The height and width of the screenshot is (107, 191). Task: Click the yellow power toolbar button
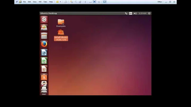(57, 2)
